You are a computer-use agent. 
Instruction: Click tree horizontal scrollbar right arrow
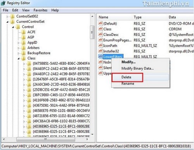(87, 139)
